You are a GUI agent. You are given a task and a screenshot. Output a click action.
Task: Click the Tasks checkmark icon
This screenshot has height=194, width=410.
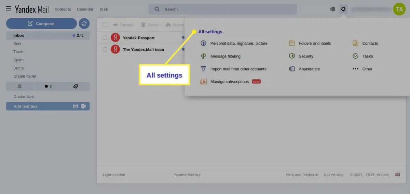(355, 56)
